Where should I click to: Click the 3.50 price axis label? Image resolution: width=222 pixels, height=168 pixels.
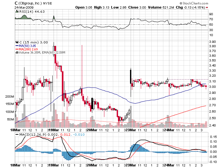[212, 61]
